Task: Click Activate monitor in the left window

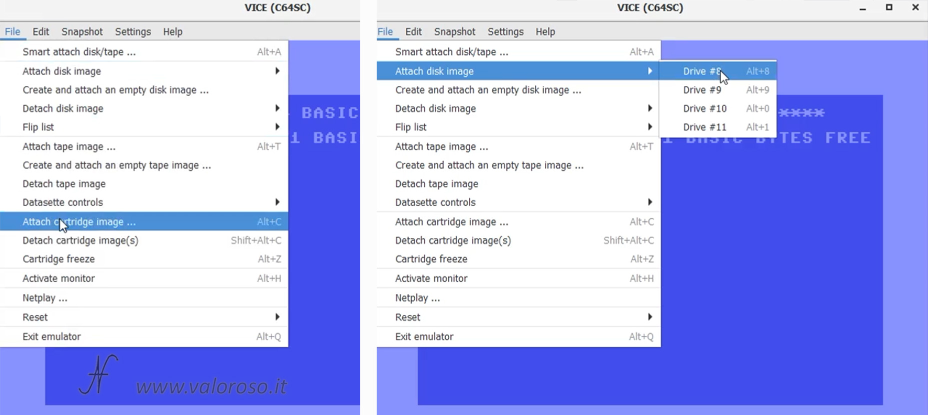Action: coord(59,278)
